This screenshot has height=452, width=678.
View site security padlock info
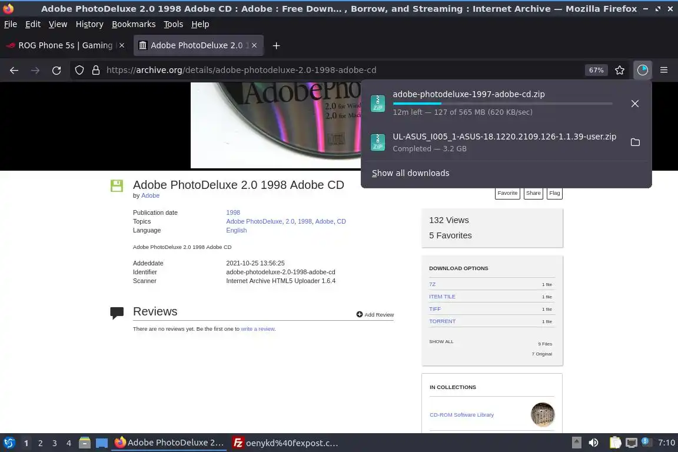[x=96, y=70]
